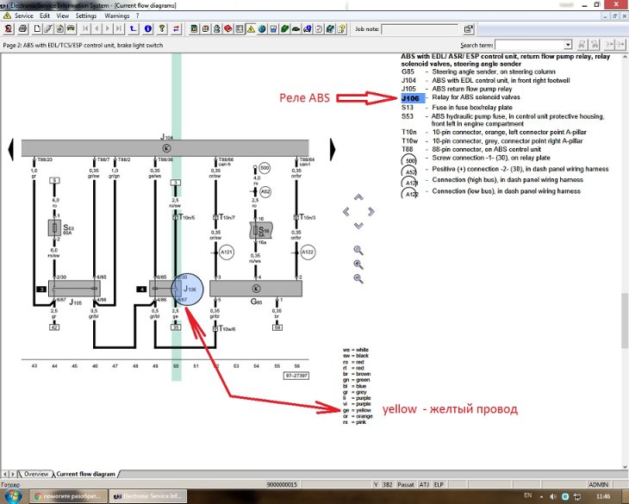This screenshot has width=629, height=504.
Task: Click the red-blue swap arrows icon
Action: [x=176, y=29]
